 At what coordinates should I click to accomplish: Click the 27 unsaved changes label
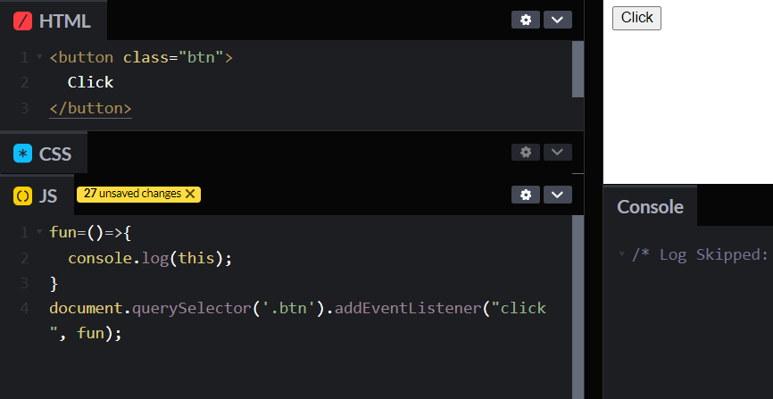click(133, 194)
